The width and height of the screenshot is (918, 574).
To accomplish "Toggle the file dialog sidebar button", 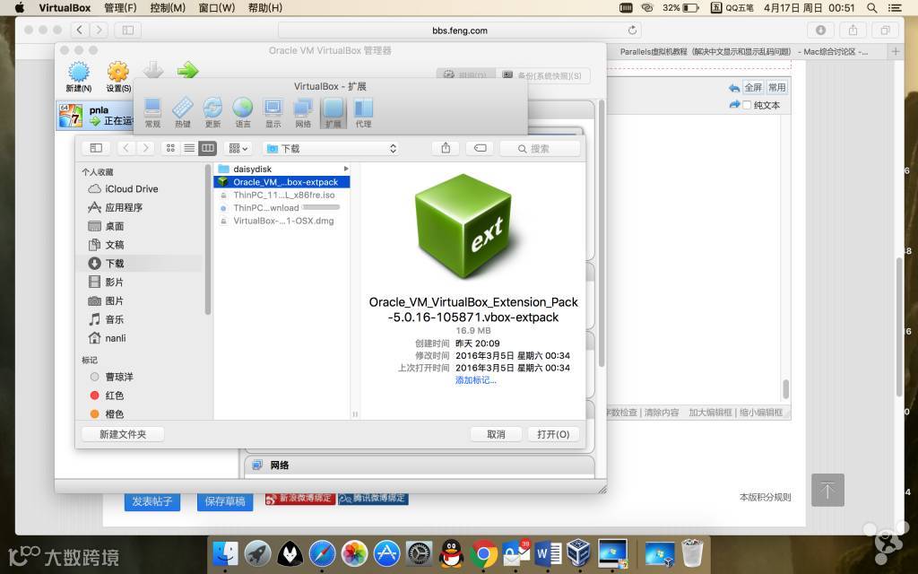I will pyautogui.click(x=96, y=148).
